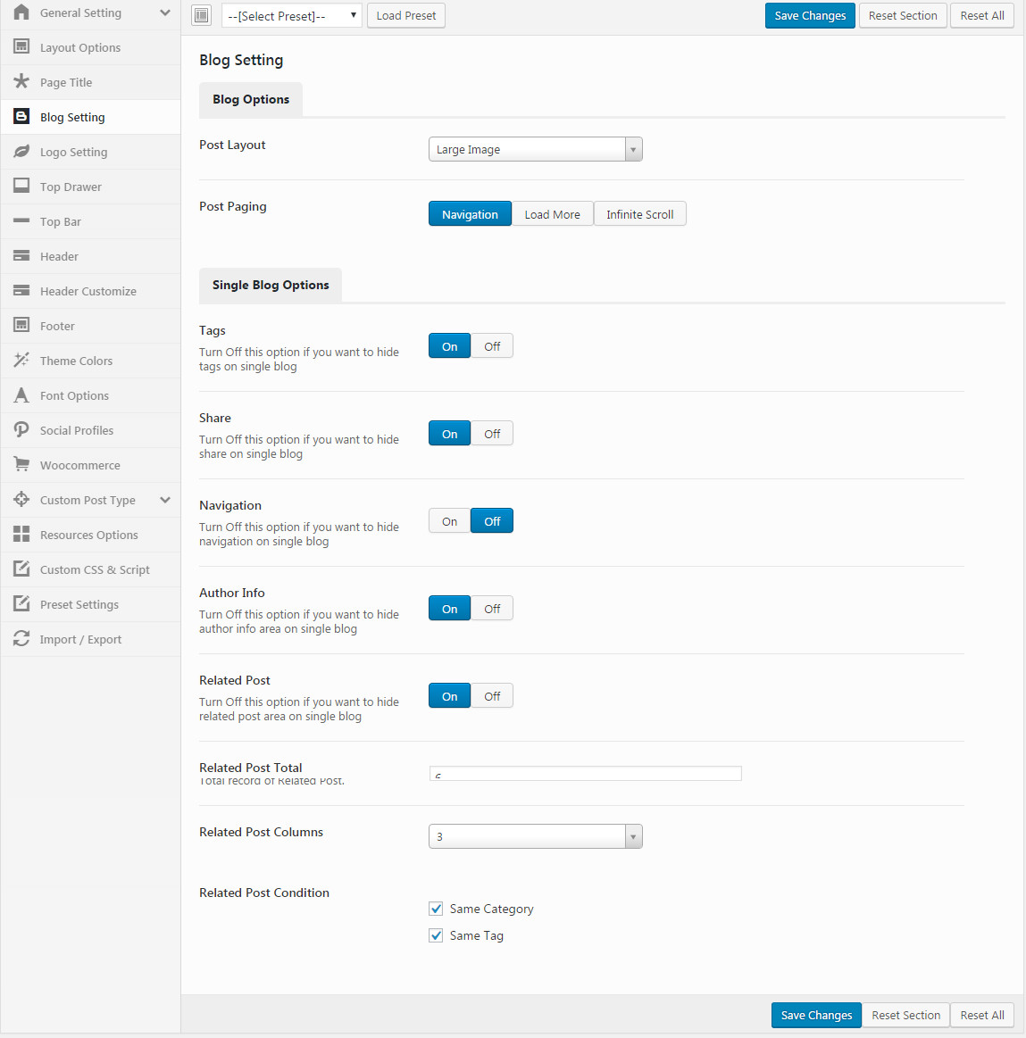Image resolution: width=1026 pixels, height=1038 pixels.
Task: Click the Font Options letter A icon
Action: point(21,395)
